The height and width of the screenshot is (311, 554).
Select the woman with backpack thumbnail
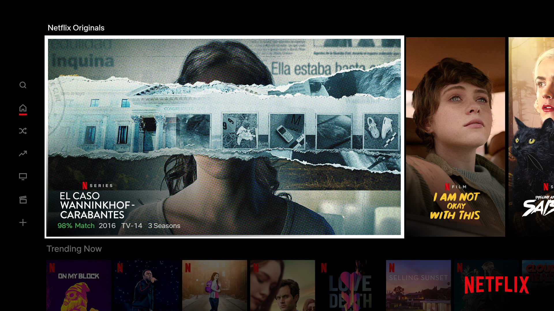pos(214,285)
